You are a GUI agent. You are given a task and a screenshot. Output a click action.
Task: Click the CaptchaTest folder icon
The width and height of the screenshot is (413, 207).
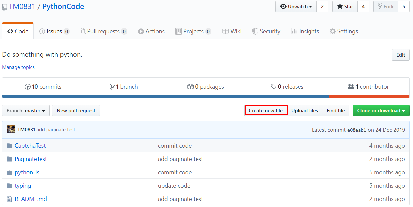[9, 146]
